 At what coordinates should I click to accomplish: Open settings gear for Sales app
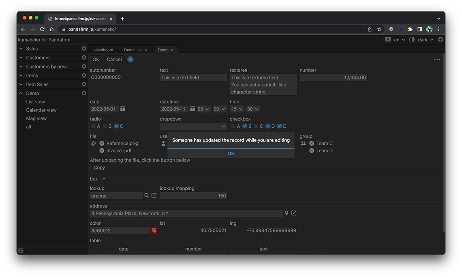tap(84, 49)
